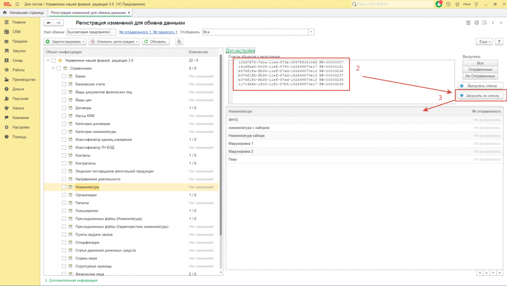Open the Продажи section in sidebar
This screenshot has height=286, width=507.
coord(20,41)
